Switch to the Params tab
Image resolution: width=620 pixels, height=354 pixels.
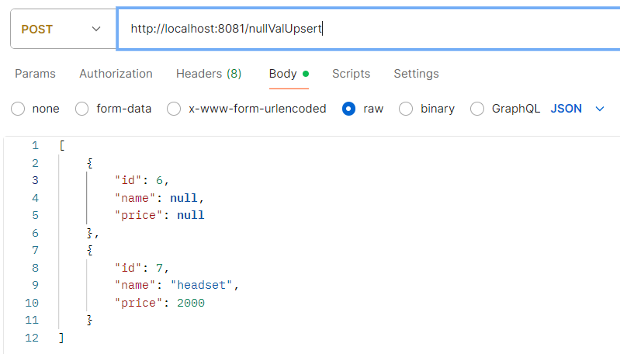point(35,74)
